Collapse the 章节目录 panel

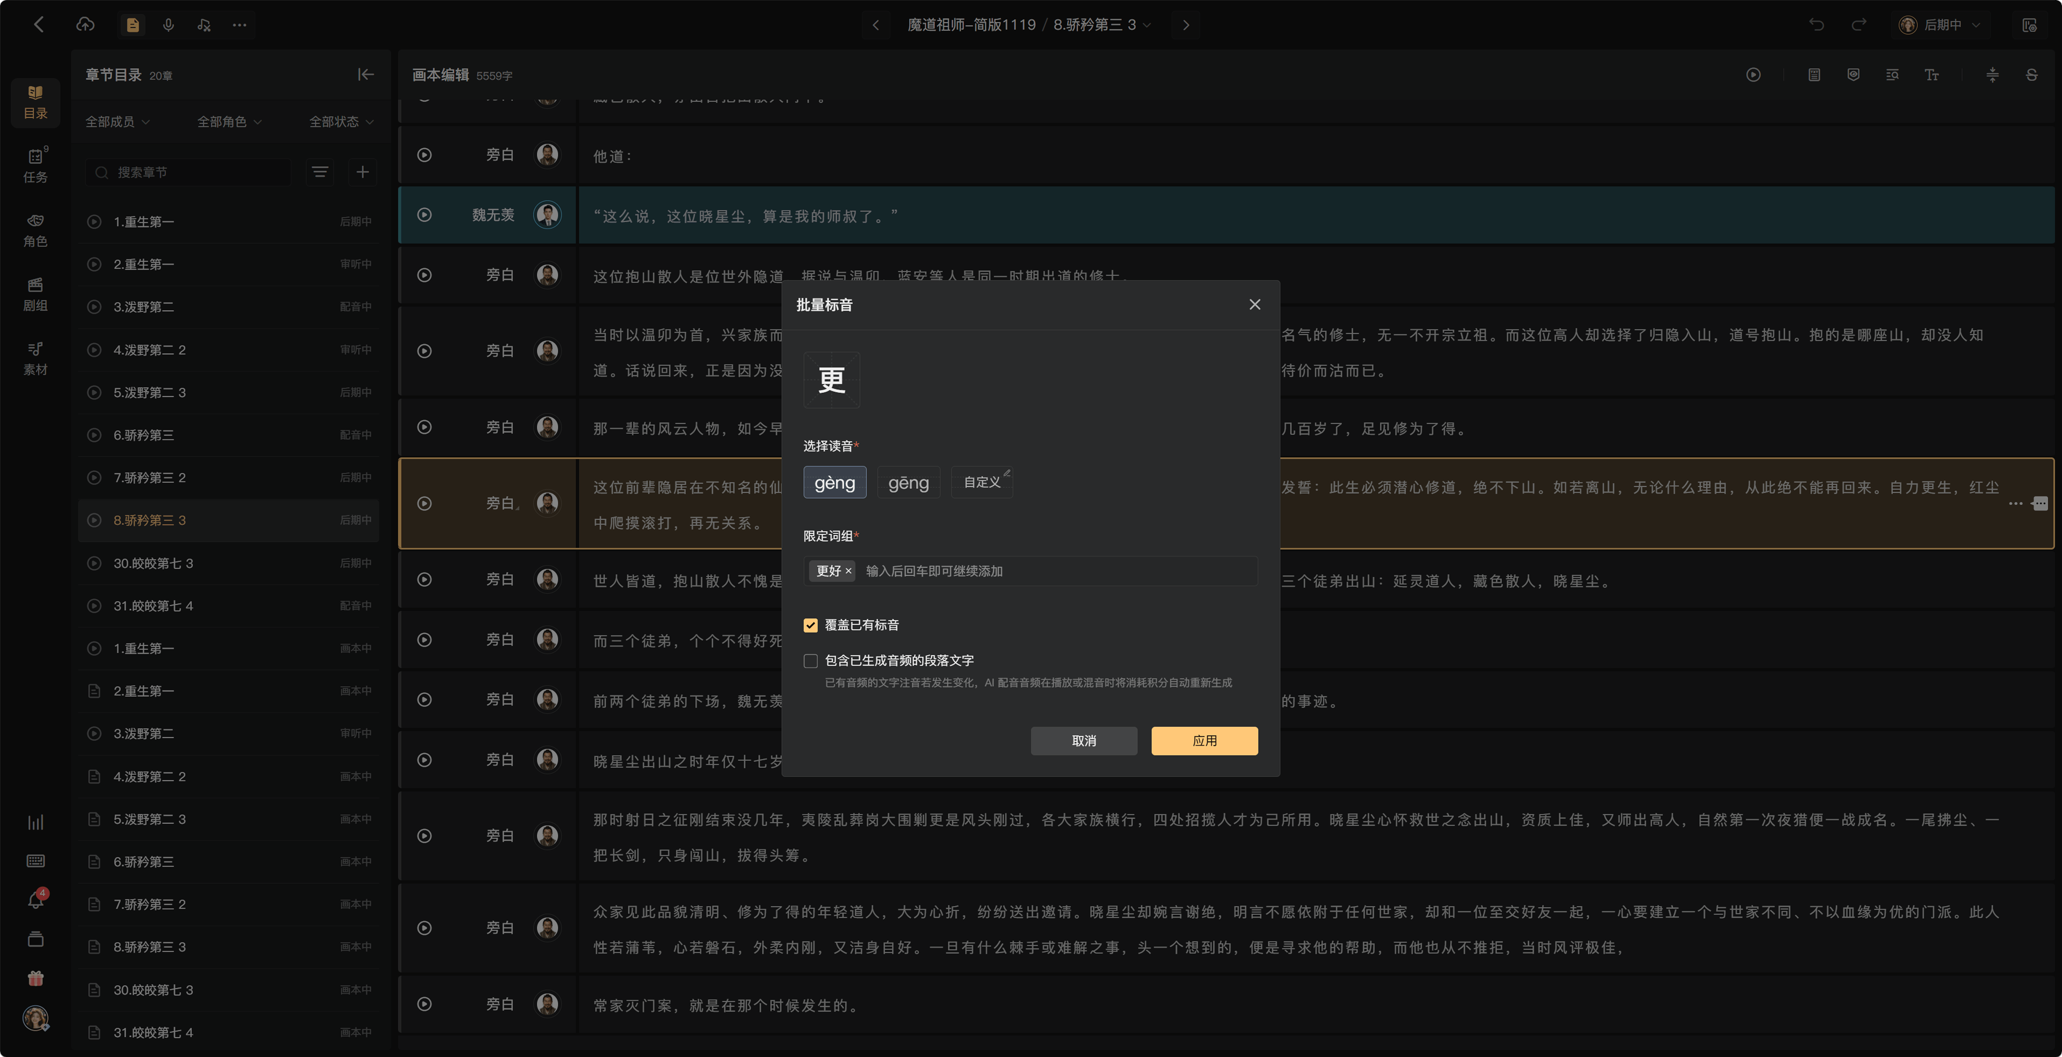[x=366, y=74]
